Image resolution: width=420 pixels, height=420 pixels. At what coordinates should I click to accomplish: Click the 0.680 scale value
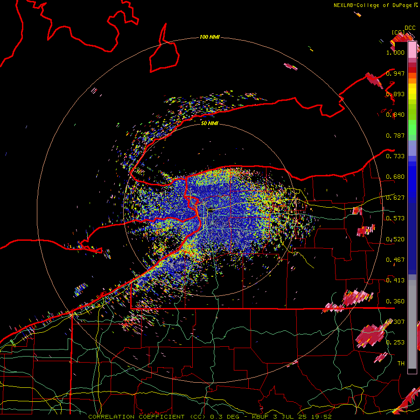[x=395, y=177]
